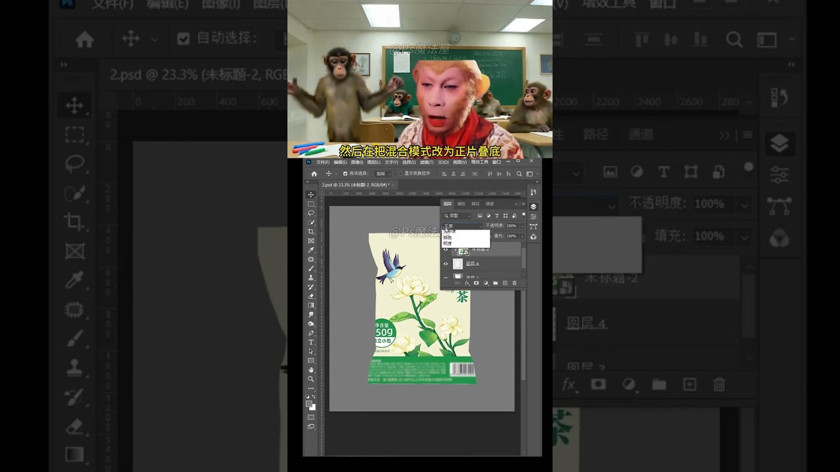This screenshot has height=472, width=840.
Task: Open auto-select 图层 dropdown in options bar
Action: 383,174
